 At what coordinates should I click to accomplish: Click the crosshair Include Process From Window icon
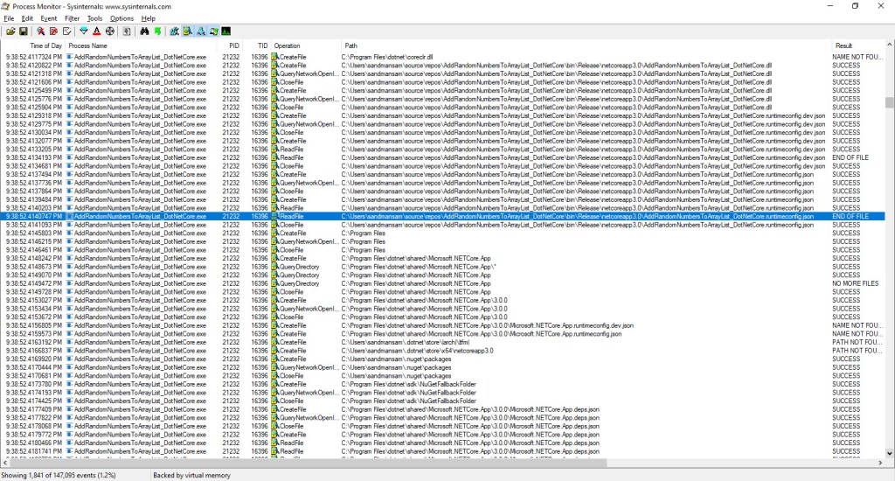[109, 31]
